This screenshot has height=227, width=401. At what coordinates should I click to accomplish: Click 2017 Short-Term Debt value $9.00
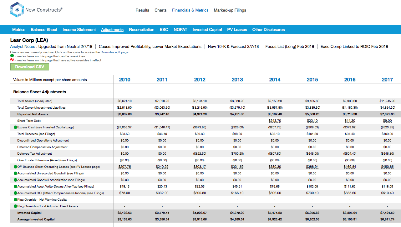(x=387, y=121)
